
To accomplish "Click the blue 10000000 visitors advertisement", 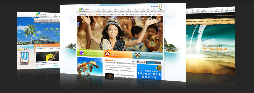I will [x=149, y=72].
